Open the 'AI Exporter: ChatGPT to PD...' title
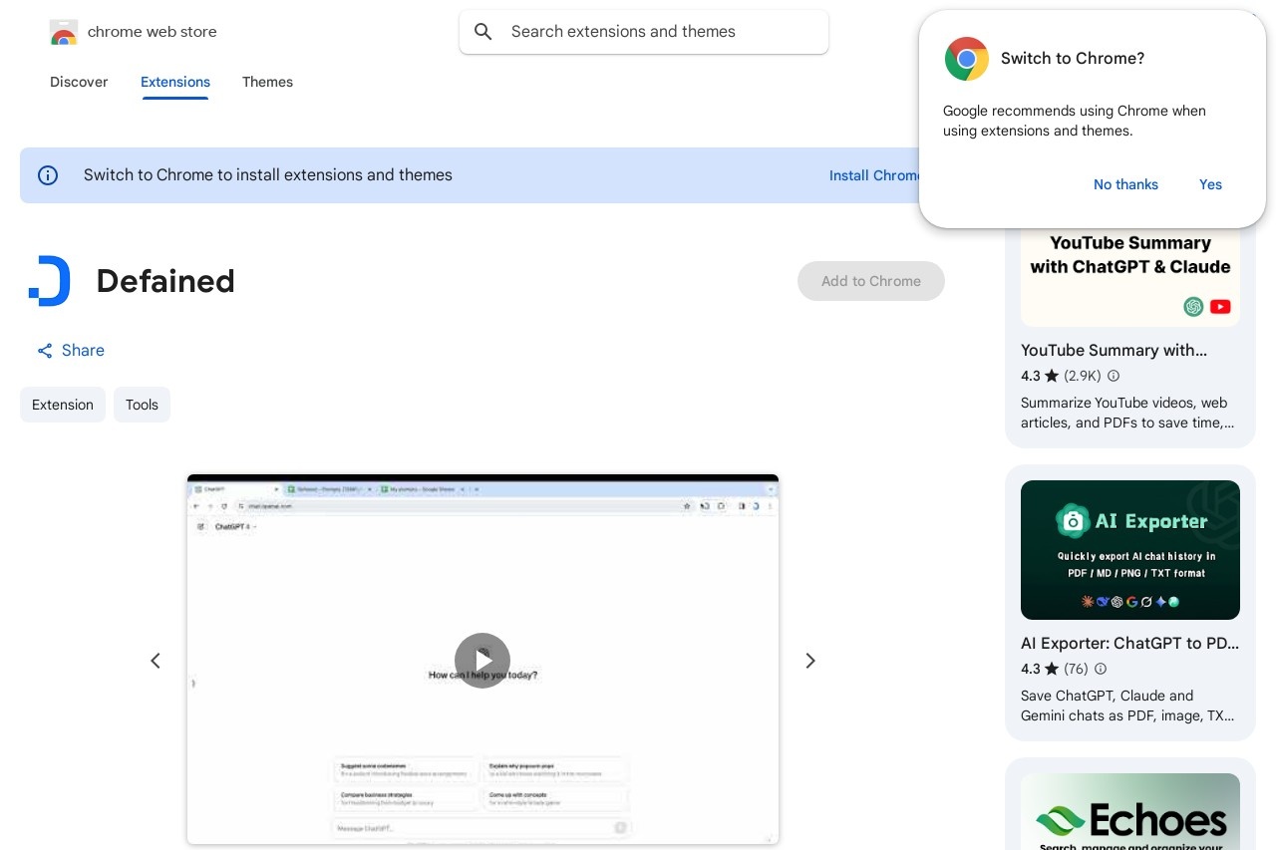The width and height of the screenshot is (1276, 850). pos(1130,643)
